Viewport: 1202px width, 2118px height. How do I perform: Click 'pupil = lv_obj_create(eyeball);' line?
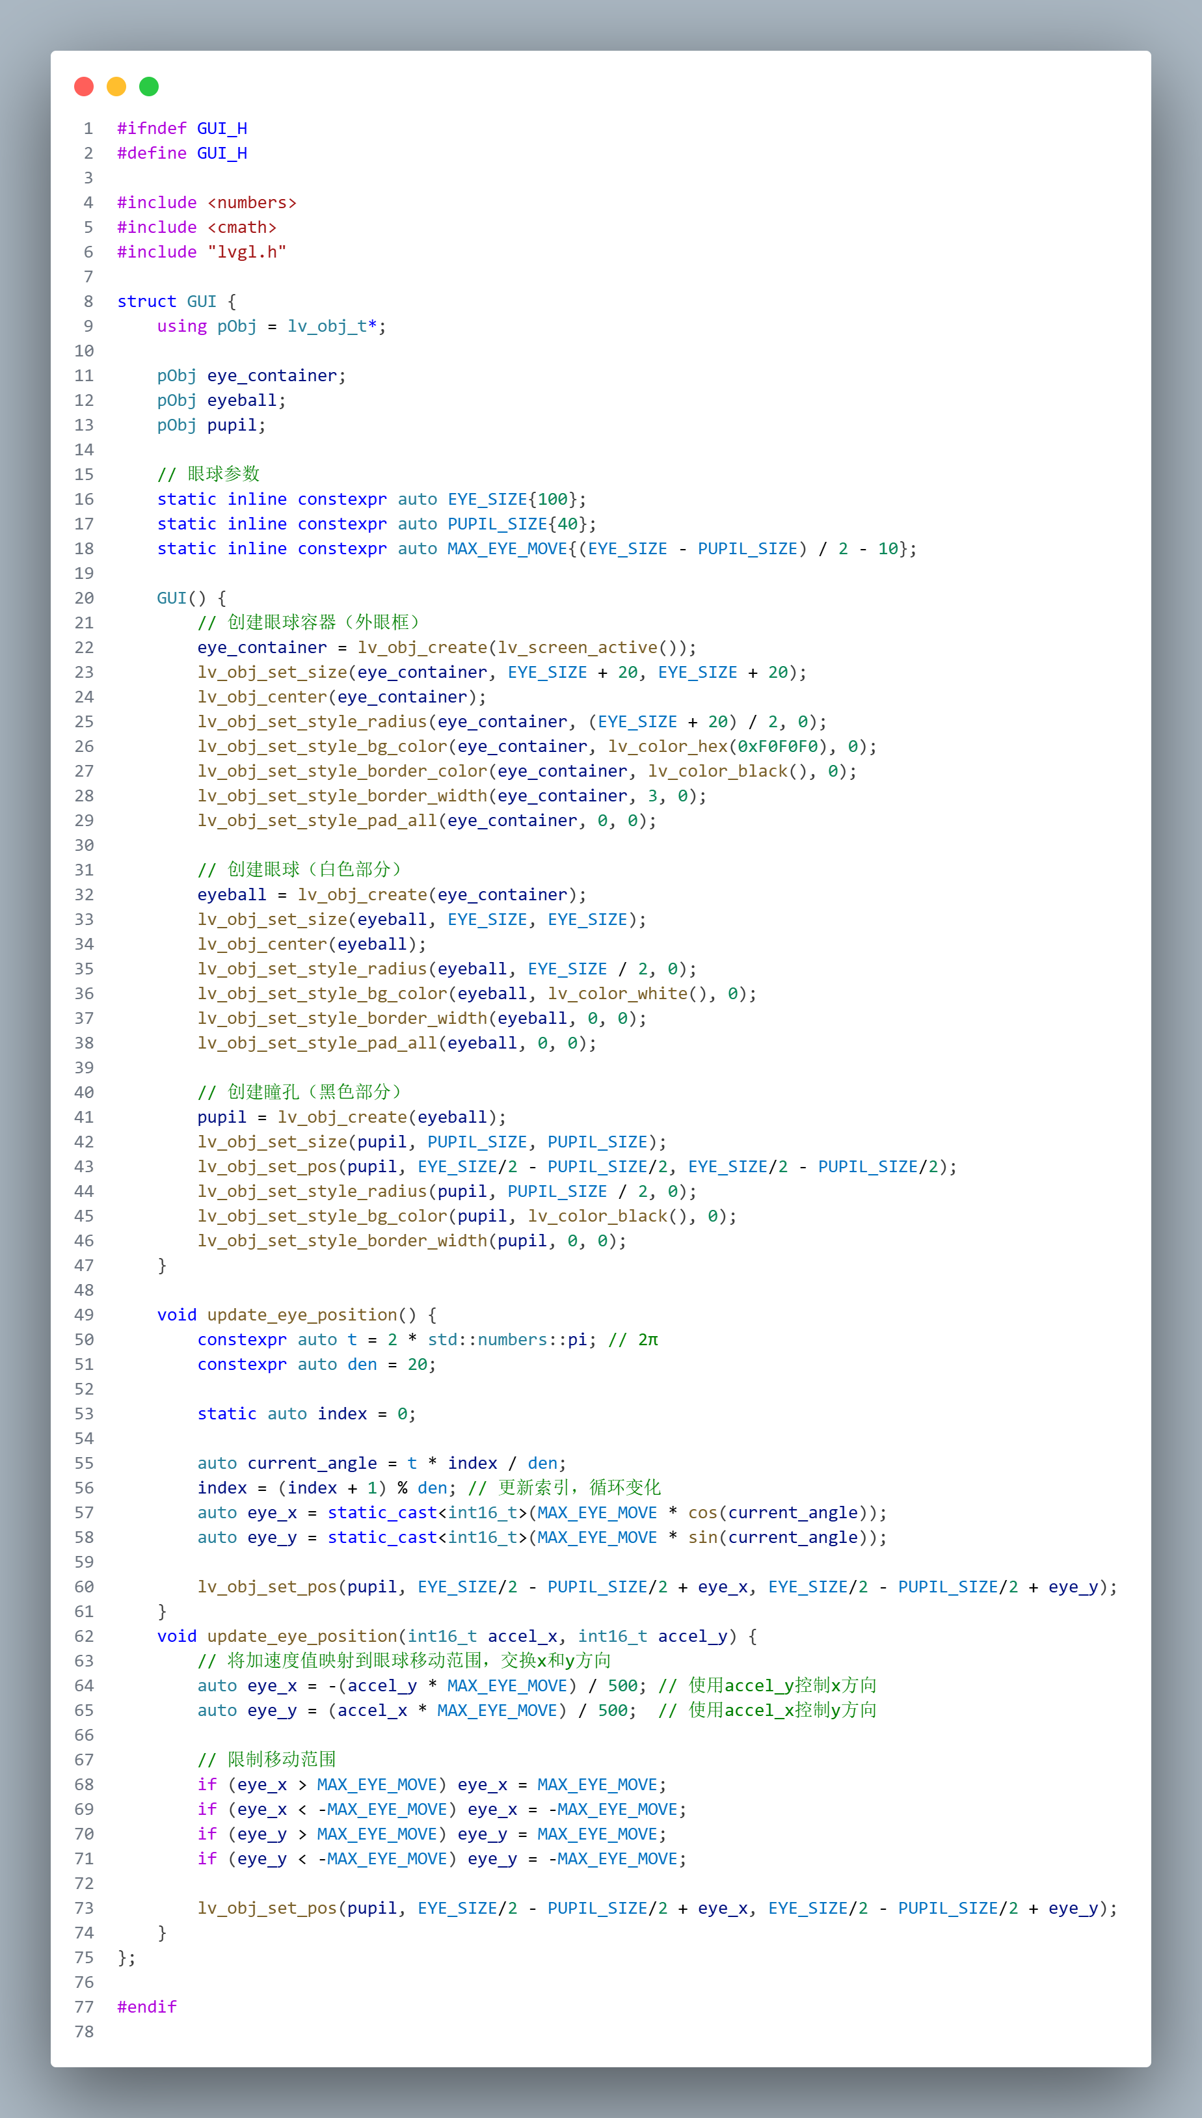click(352, 1118)
